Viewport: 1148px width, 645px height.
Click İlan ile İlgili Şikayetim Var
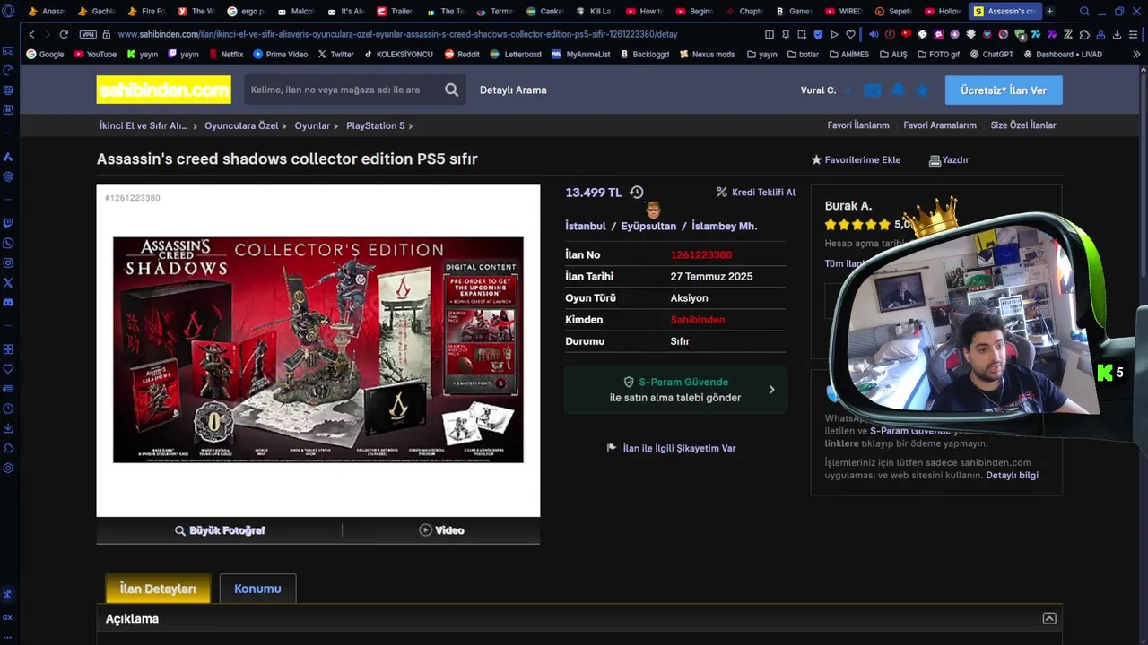(672, 448)
